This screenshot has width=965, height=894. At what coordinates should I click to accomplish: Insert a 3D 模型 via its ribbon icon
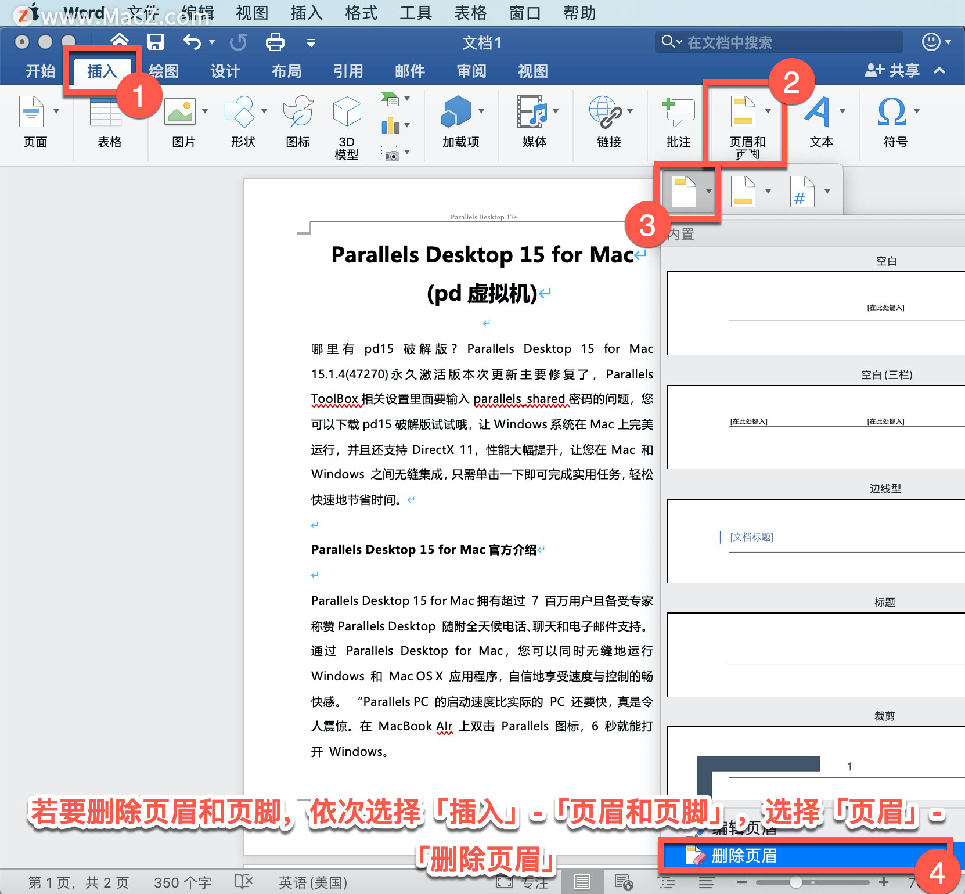347,111
